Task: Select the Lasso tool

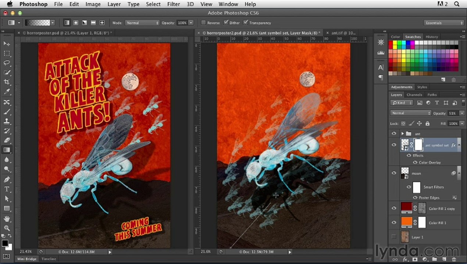Action: (x=7, y=63)
